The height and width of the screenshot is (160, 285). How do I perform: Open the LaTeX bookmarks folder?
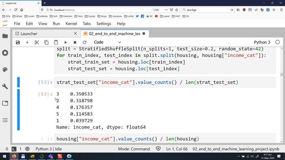click(129, 16)
